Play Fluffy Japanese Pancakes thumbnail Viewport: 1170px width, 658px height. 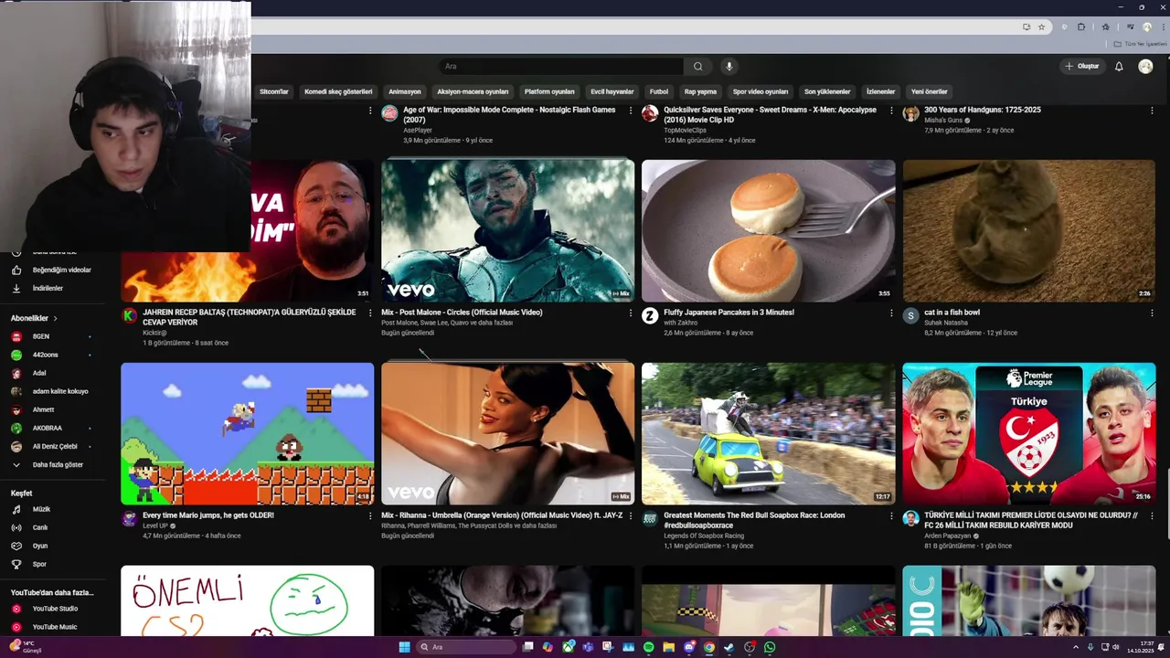point(768,230)
